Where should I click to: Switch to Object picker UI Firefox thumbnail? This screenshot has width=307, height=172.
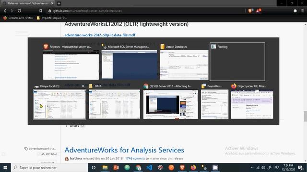pos(252,104)
